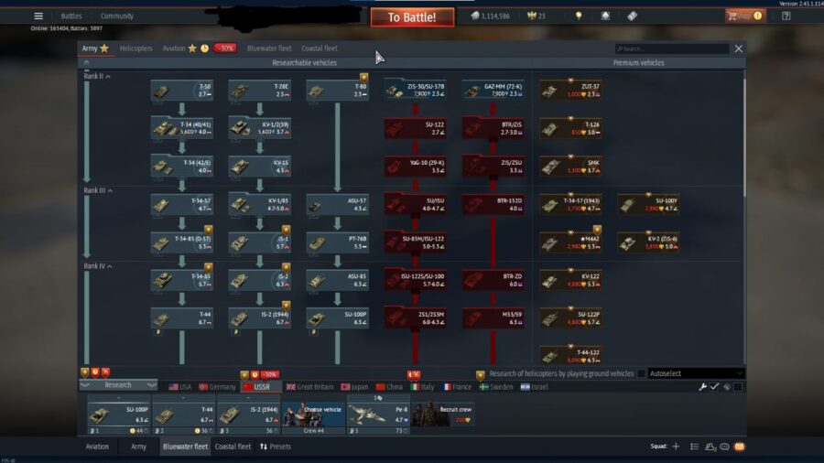
Task: Select the locked SU-122 vehicle card
Action: tap(415, 128)
